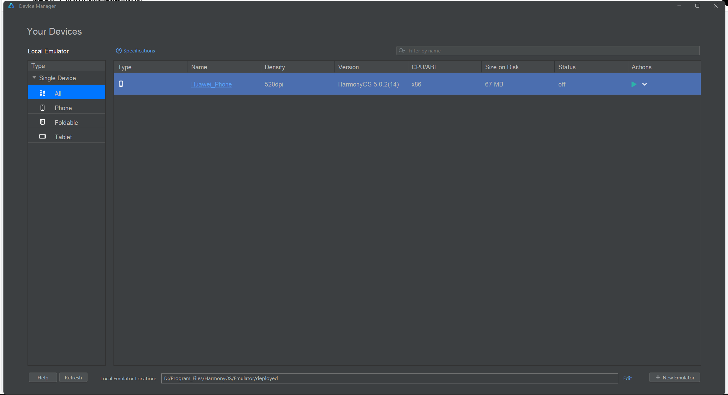Sort table by CPU/ABI column header

(445, 67)
